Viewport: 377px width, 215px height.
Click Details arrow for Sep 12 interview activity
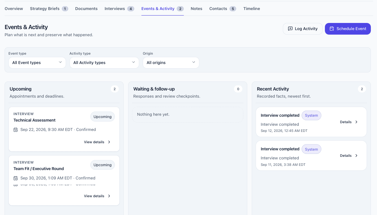pos(356,122)
